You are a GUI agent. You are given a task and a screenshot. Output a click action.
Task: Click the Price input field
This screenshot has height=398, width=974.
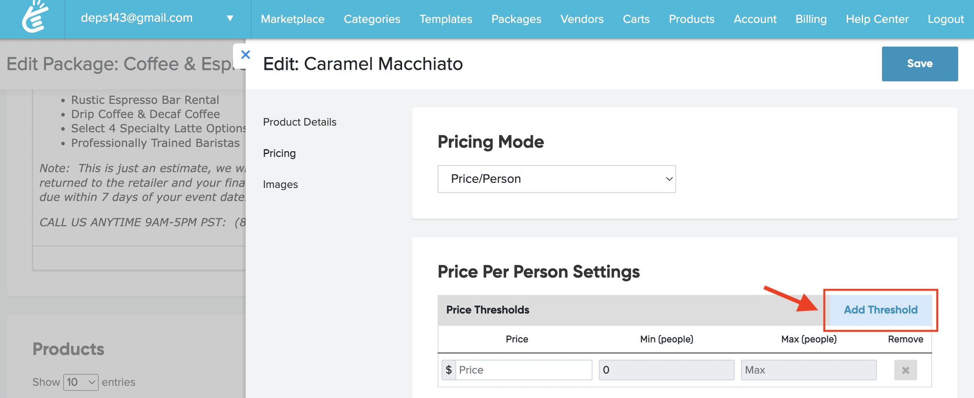pyautogui.click(x=523, y=370)
